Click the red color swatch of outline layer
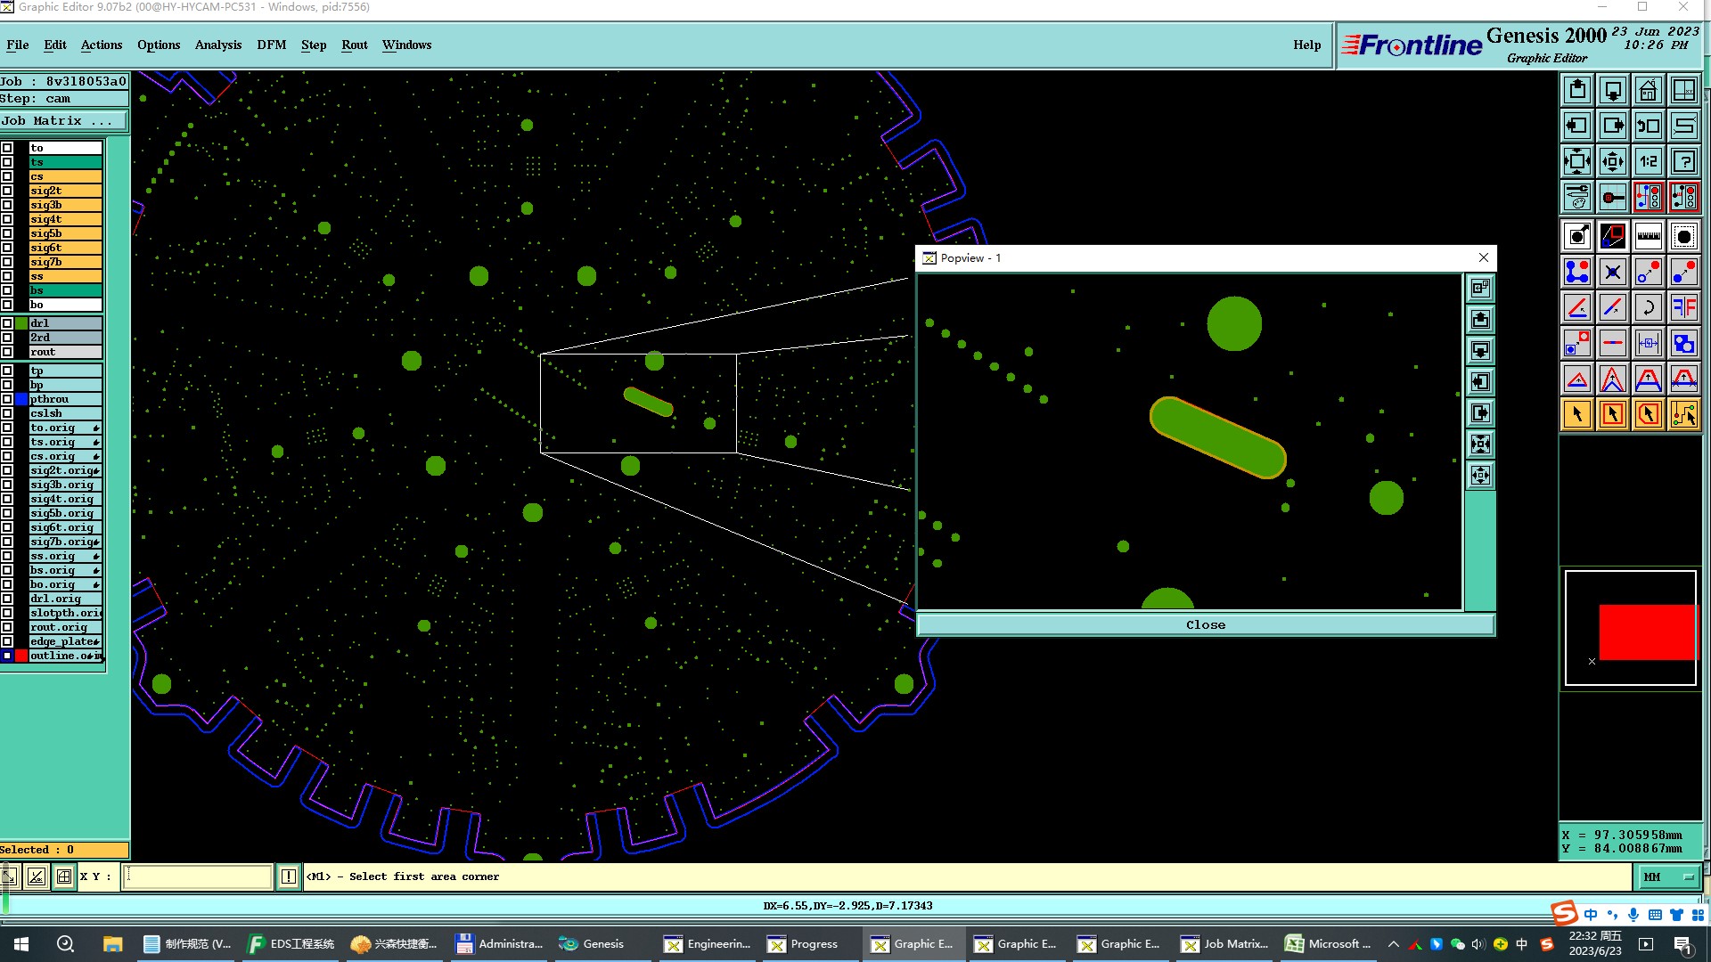 [21, 656]
